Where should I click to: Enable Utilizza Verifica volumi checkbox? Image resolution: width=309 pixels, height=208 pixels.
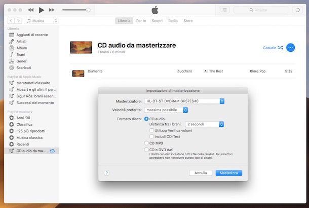coord(151,130)
